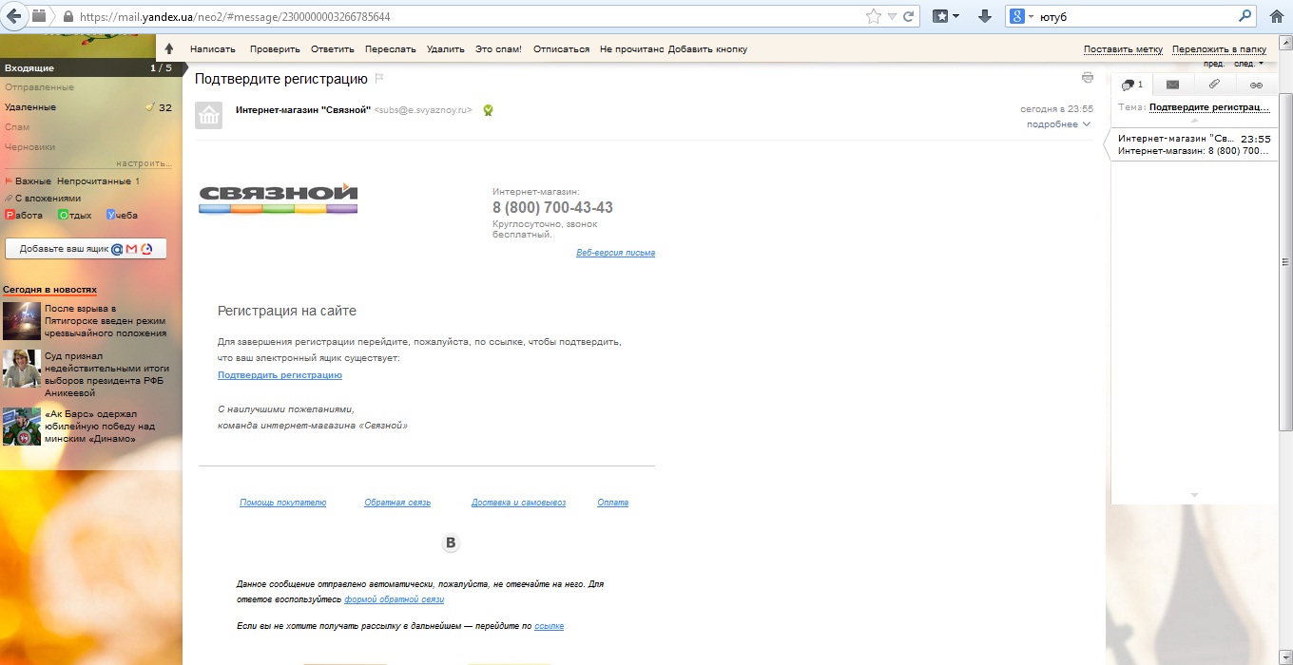Open the Удаленные folder
The height and width of the screenshot is (665, 1293).
coord(30,107)
